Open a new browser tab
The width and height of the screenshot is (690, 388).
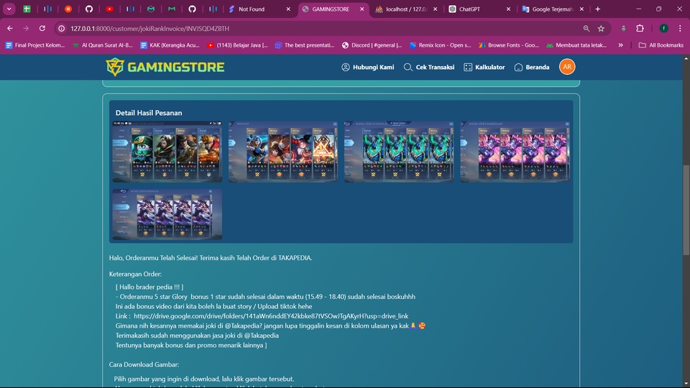pyautogui.click(x=597, y=9)
